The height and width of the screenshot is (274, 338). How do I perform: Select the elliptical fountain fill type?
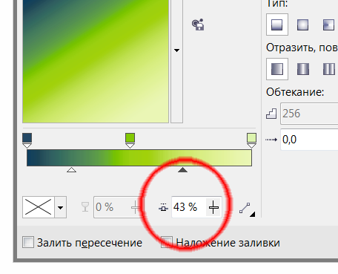302,25
